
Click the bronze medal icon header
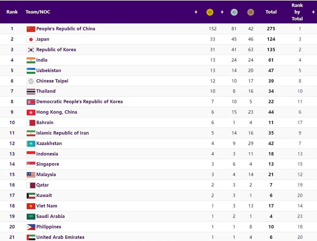point(251,12)
